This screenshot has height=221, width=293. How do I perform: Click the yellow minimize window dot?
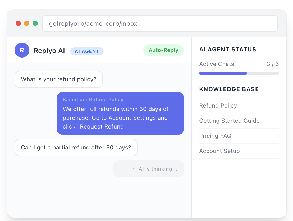[x=27, y=23]
